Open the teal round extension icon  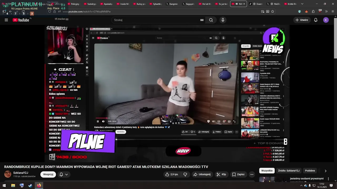coord(300,12)
